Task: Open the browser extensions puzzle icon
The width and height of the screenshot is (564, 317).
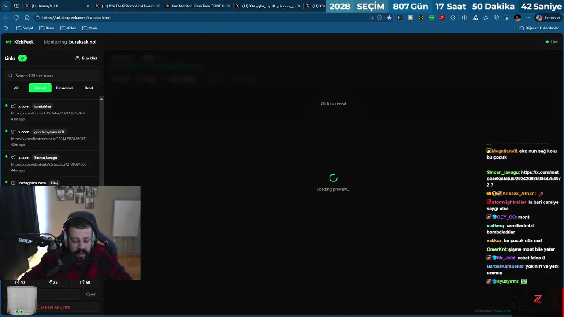Action: point(453,18)
